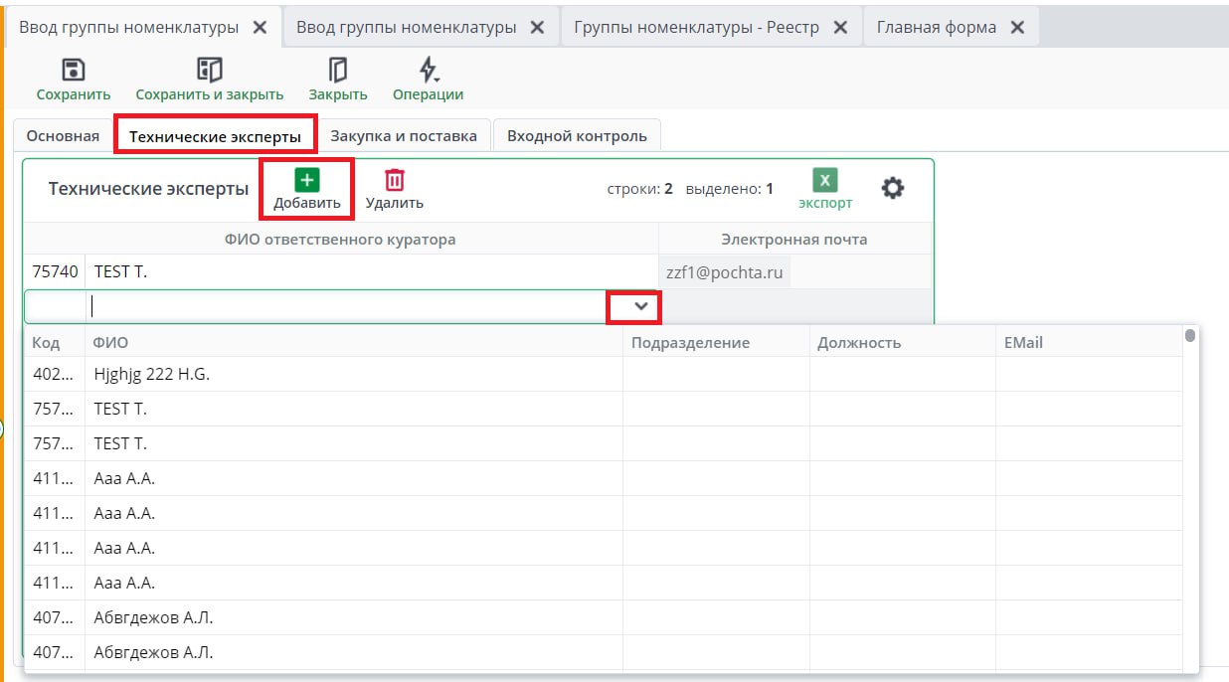Click the Сохранить и закрыть icon

coord(209,70)
